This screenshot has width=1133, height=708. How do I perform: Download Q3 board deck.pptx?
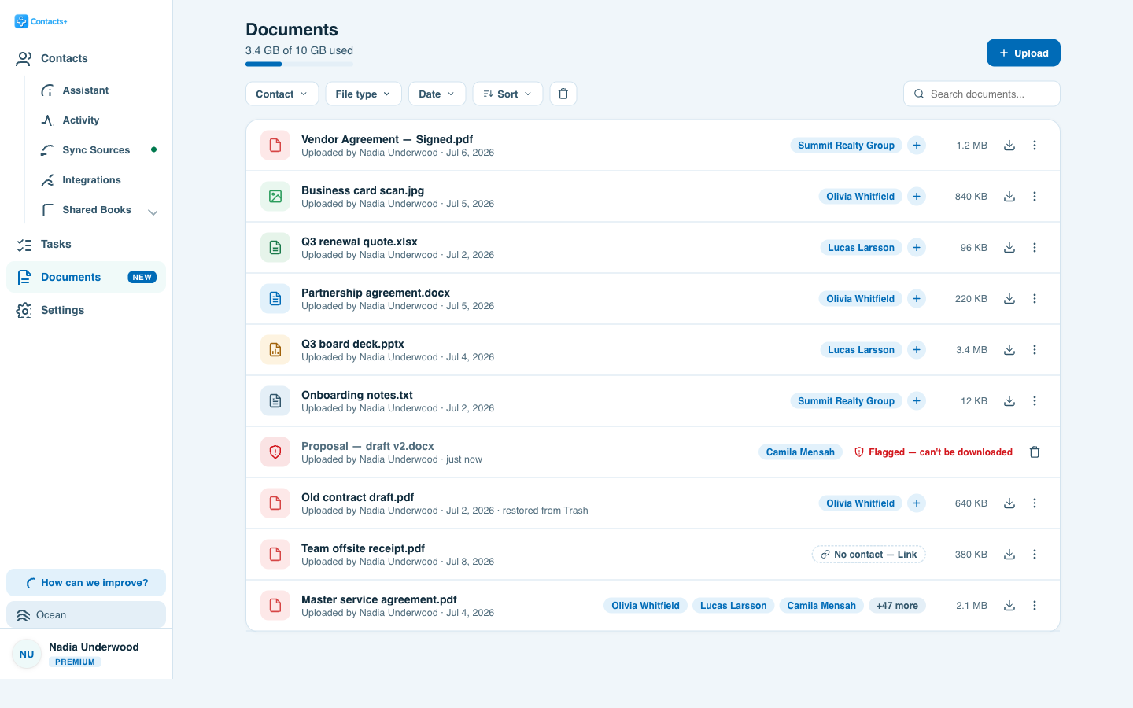1009,350
